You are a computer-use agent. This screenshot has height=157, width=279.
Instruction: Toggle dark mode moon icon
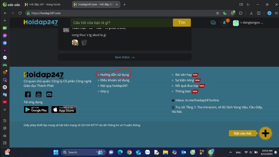(x=225, y=13)
